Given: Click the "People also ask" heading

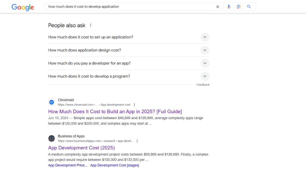Looking at the screenshot, I should click(67, 25).
